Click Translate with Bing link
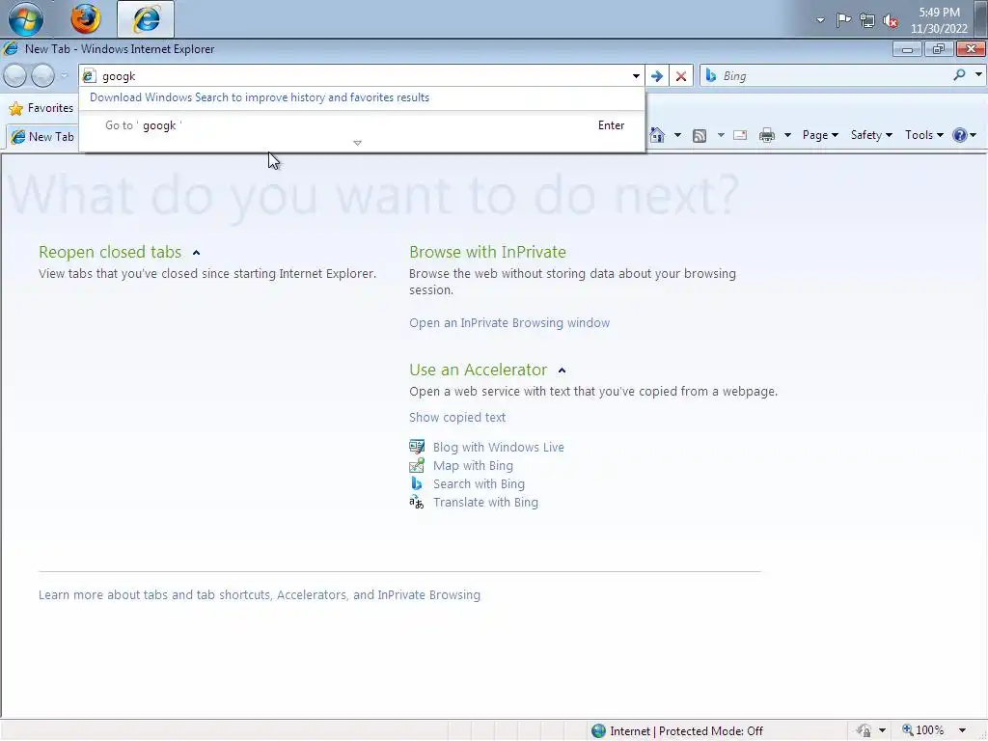Image resolution: width=988 pixels, height=741 pixels. tap(485, 502)
